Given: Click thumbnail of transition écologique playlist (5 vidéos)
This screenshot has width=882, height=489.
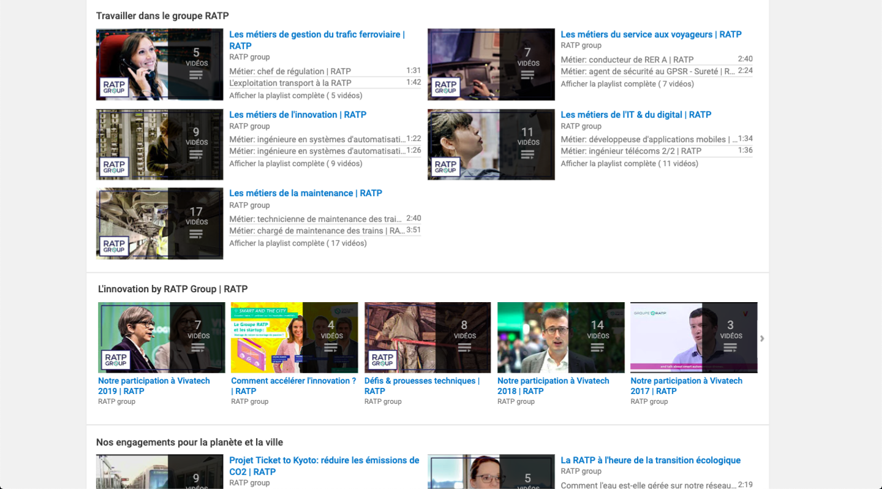Looking at the screenshot, I should tap(491, 471).
